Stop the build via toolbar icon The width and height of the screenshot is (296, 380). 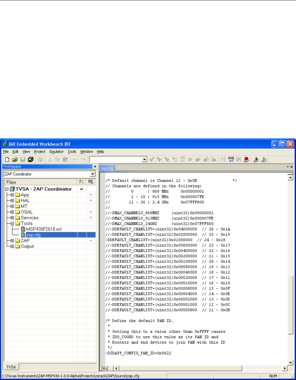click(238, 160)
